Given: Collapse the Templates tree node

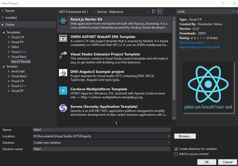Looking at the screenshot, I should (4, 32).
